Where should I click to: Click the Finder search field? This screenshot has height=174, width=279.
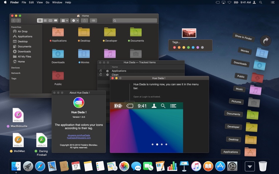(x=135, y=21)
